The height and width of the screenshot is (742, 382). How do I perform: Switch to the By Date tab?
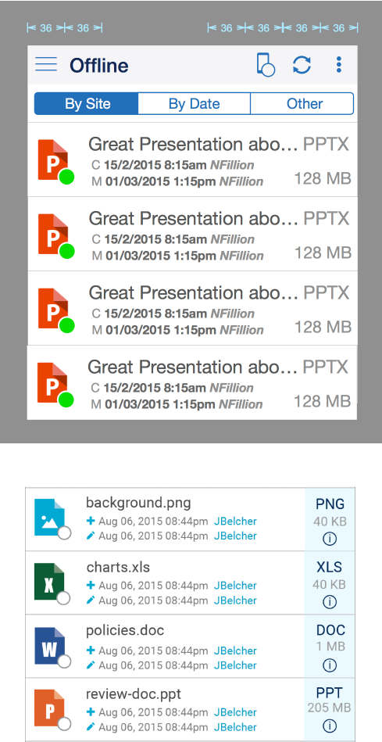195,104
